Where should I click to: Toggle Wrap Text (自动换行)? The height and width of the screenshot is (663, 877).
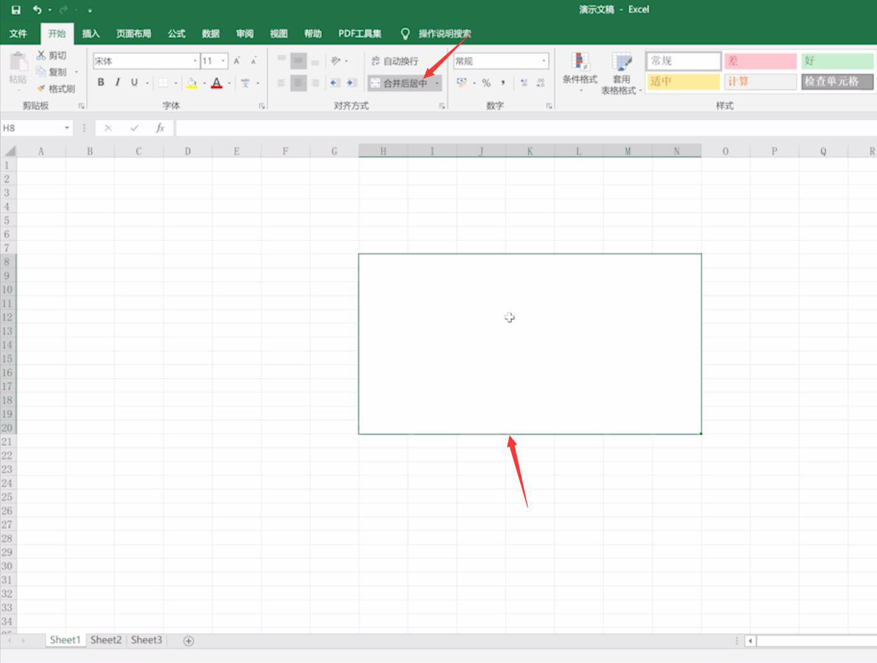[395, 61]
